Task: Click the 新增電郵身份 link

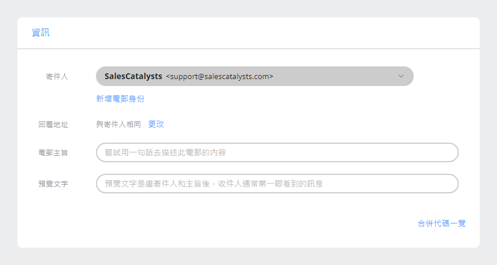Action: pos(120,99)
